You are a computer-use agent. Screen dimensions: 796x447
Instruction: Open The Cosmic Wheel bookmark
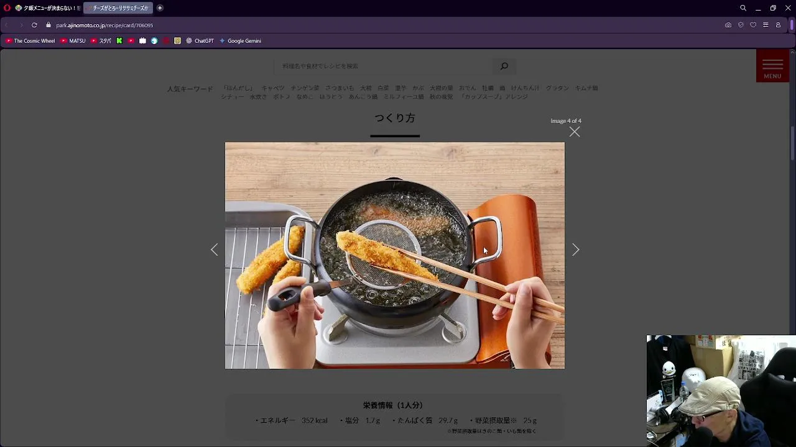click(x=30, y=41)
